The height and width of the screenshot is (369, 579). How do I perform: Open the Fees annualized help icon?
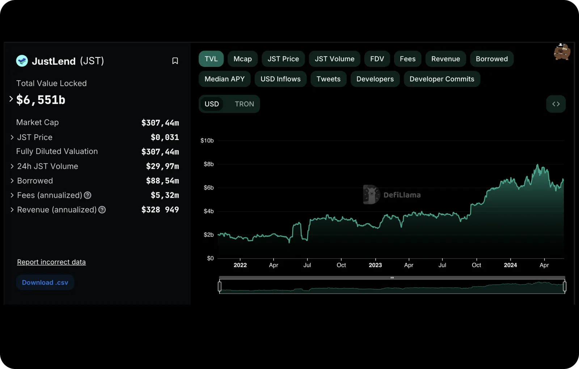point(88,195)
